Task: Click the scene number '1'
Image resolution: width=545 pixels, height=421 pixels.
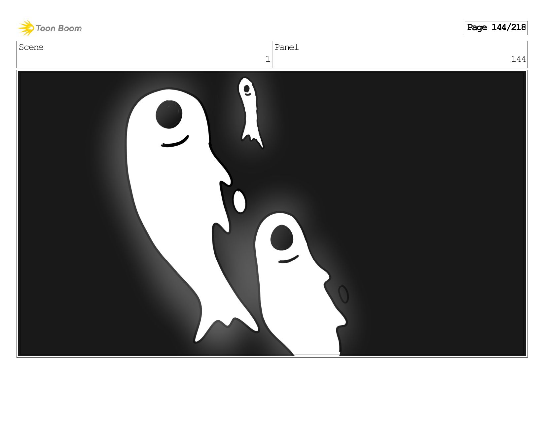Action: tap(268, 59)
